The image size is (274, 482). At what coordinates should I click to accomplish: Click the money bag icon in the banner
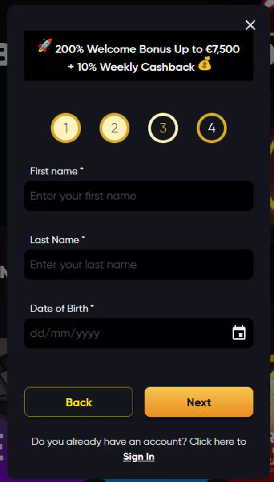click(x=205, y=65)
